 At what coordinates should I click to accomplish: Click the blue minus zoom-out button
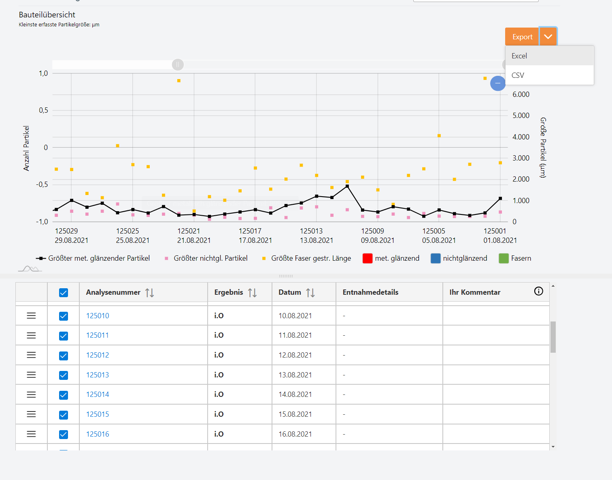point(497,83)
